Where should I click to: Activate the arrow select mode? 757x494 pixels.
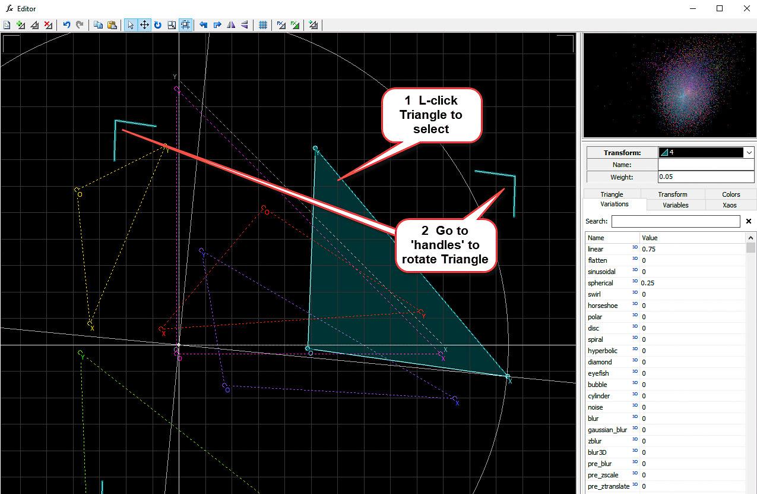(131, 25)
